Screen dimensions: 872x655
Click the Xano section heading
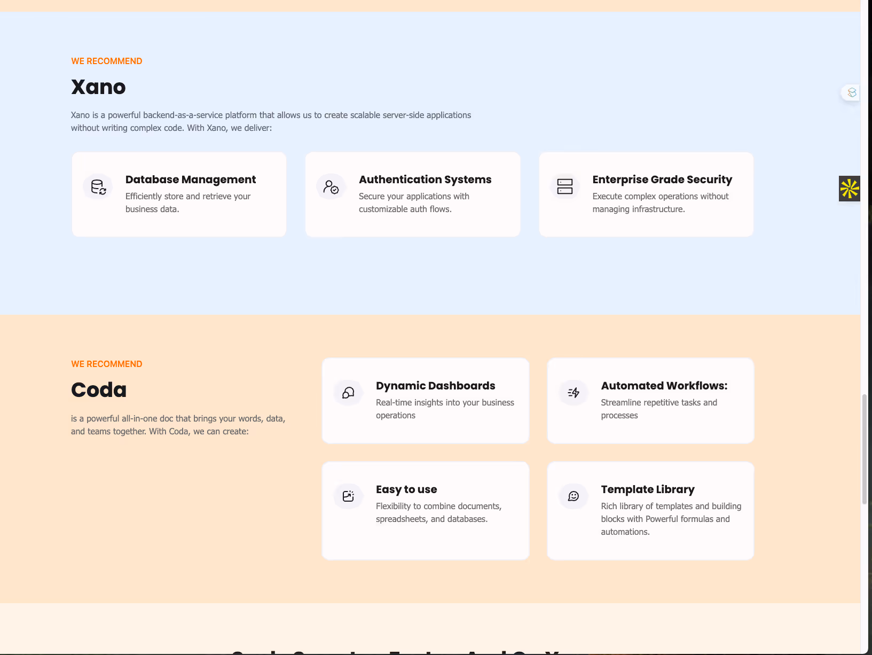[98, 87]
